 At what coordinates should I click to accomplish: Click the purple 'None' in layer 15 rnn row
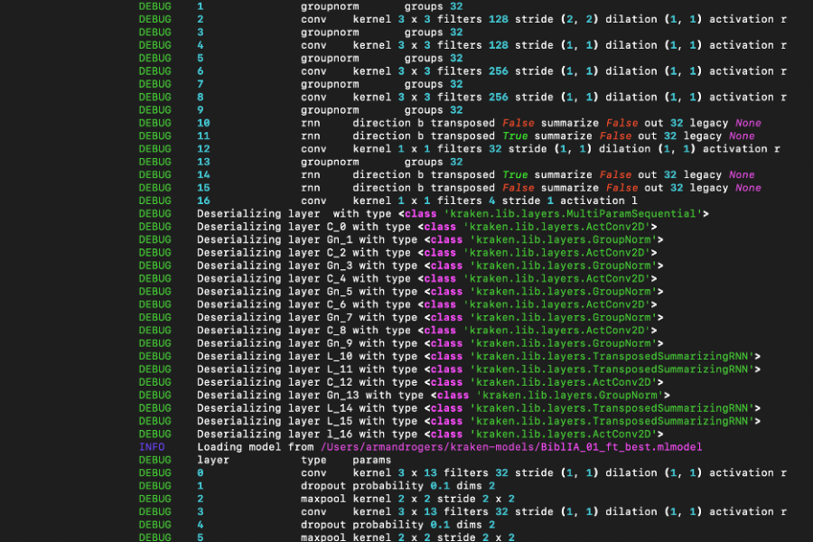(748, 188)
